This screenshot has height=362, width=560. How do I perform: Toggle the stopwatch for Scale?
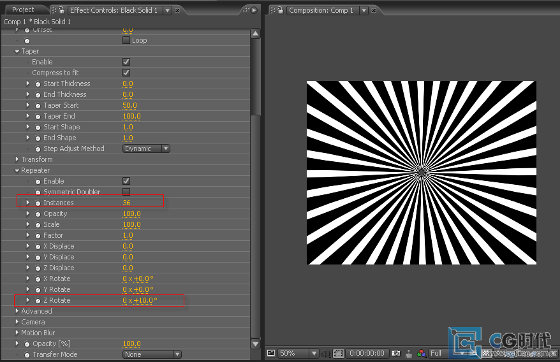pyautogui.click(x=38, y=225)
